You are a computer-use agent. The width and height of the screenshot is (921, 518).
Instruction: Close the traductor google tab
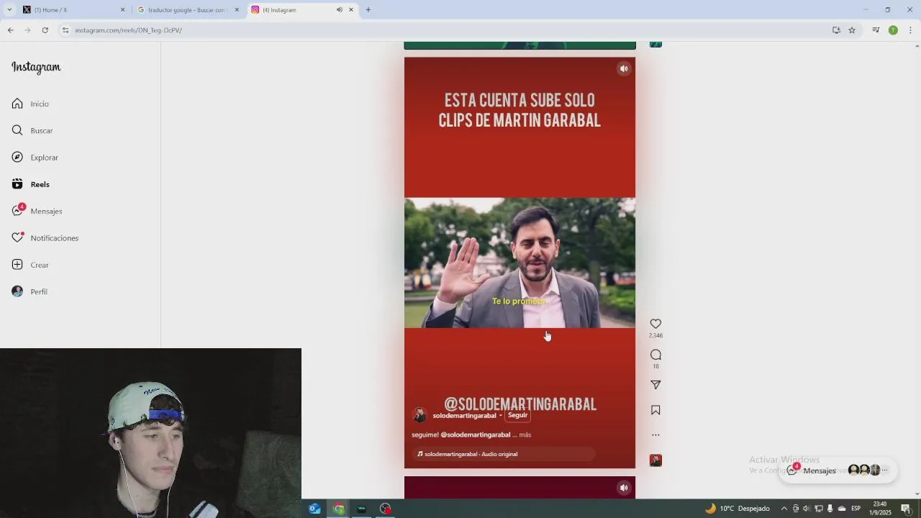coord(237,9)
